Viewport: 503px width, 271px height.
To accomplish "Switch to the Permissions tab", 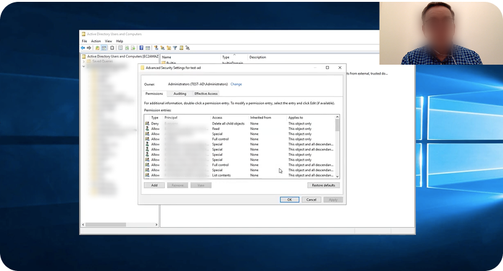I will 154,94.
